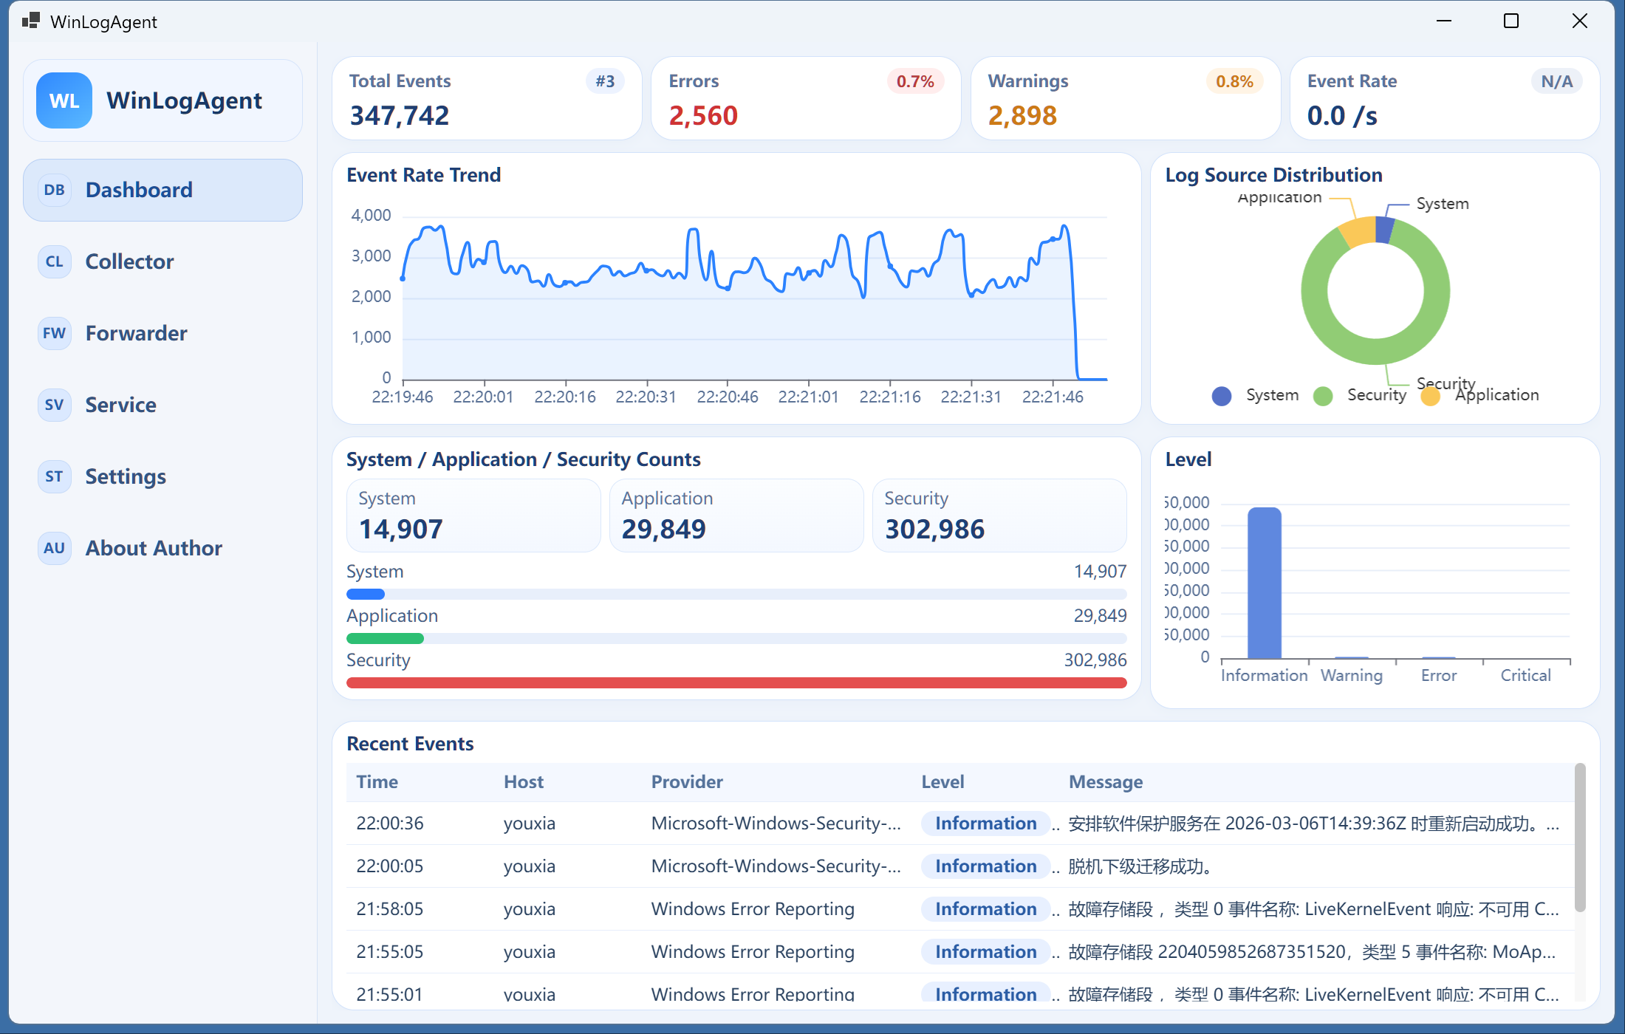The width and height of the screenshot is (1625, 1034).
Task: Click the WL app logo icon
Action: [x=64, y=100]
